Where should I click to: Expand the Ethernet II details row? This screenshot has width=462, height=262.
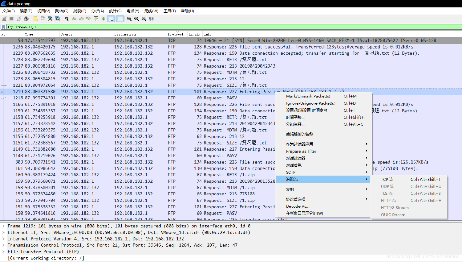(x=3, y=233)
